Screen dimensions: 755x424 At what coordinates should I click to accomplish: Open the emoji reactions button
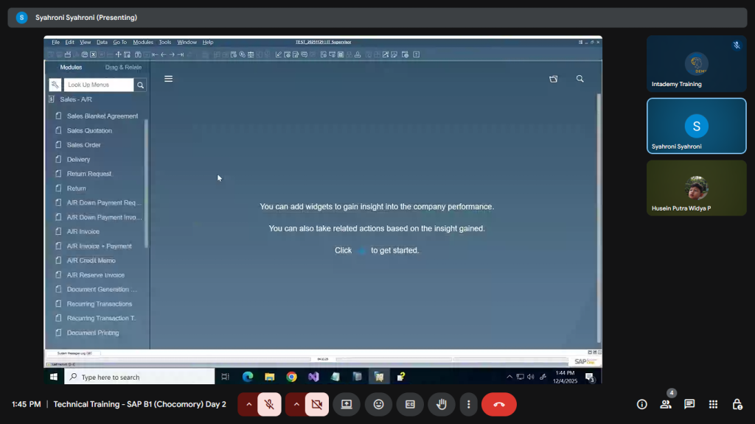pyautogui.click(x=378, y=404)
